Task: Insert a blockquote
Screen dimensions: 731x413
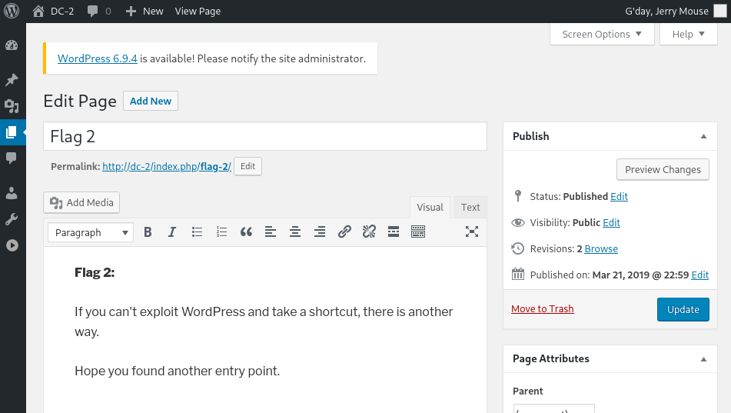Action: click(246, 231)
